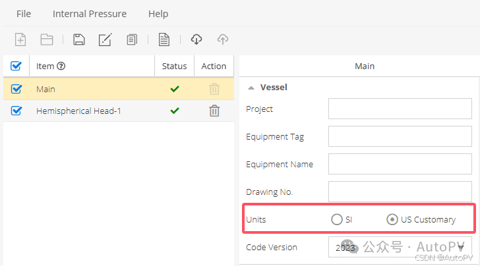Click the cloud download icon
The width and height of the screenshot is (480, 266).
[196, 40]
